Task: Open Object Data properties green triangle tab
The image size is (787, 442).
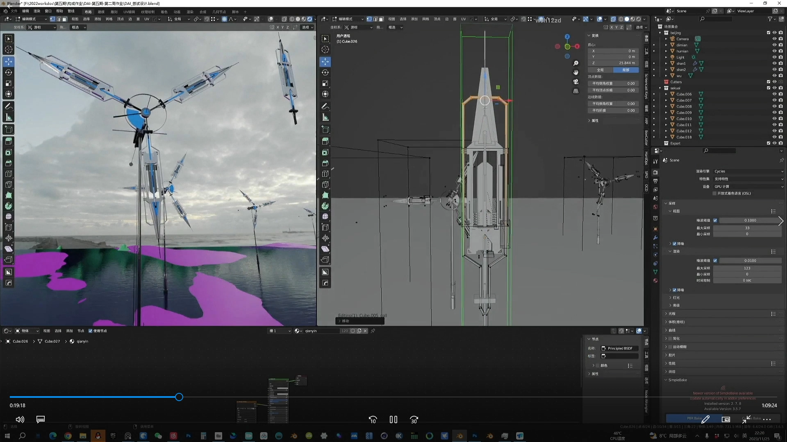Action: coord(655,272)
